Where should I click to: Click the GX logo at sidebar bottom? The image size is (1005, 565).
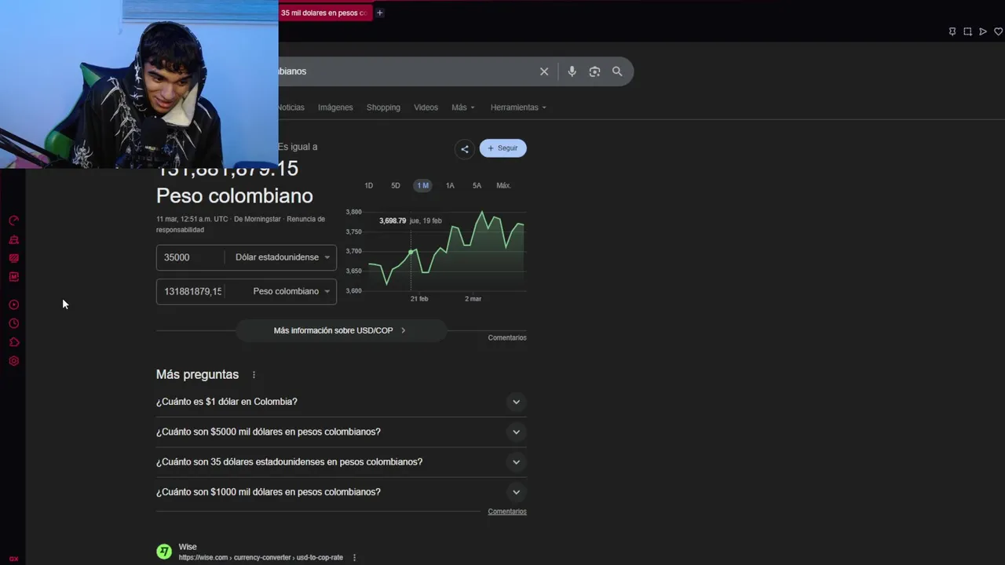click(13, 560)
